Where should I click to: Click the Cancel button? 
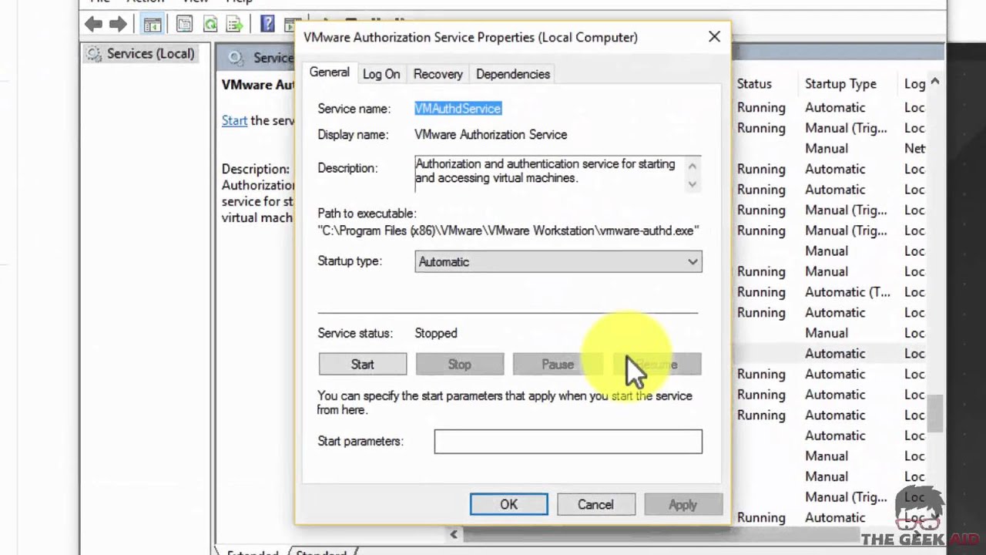(596, 505)
